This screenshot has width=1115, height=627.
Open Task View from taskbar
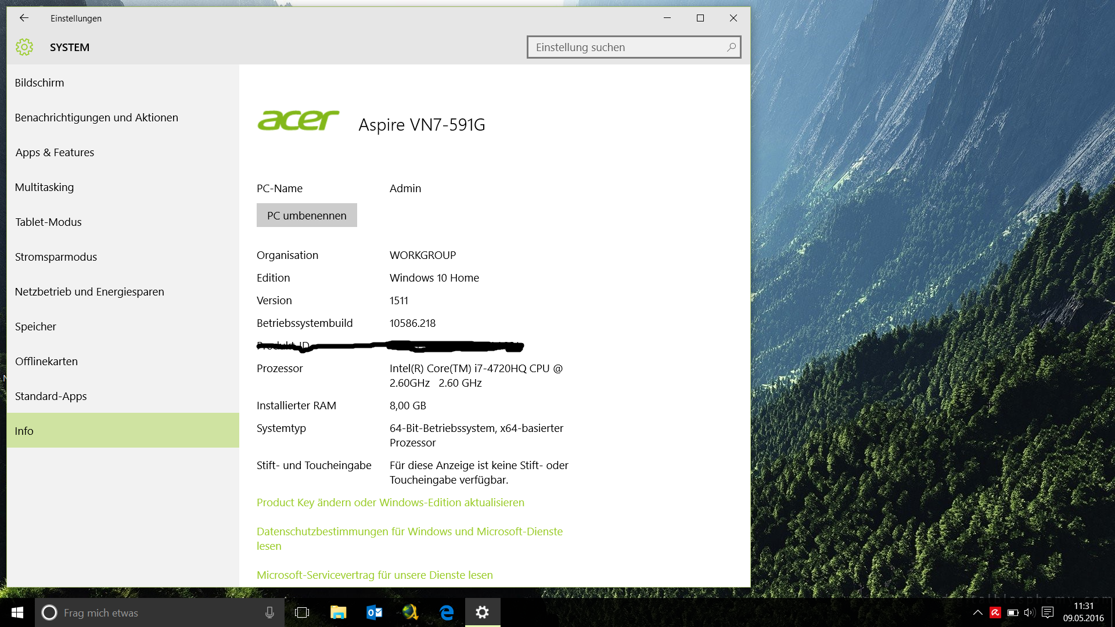(x=302, y=612)
